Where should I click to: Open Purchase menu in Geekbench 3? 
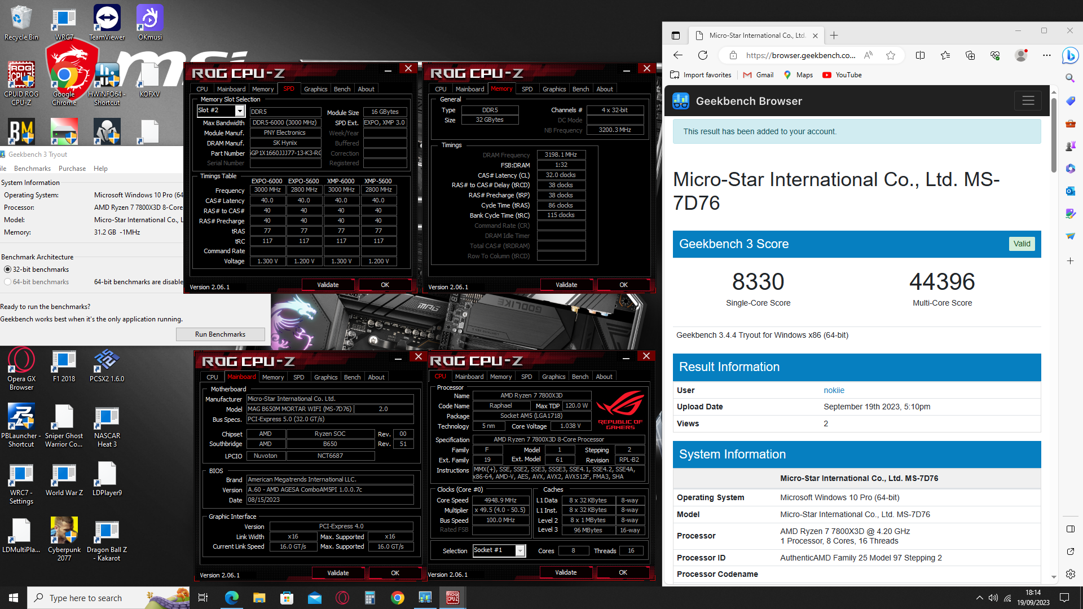[72, 169]
